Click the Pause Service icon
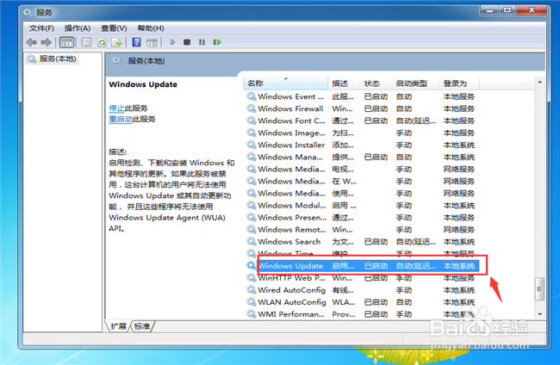This screenshot has height=365, width=560. pos(202,42)
